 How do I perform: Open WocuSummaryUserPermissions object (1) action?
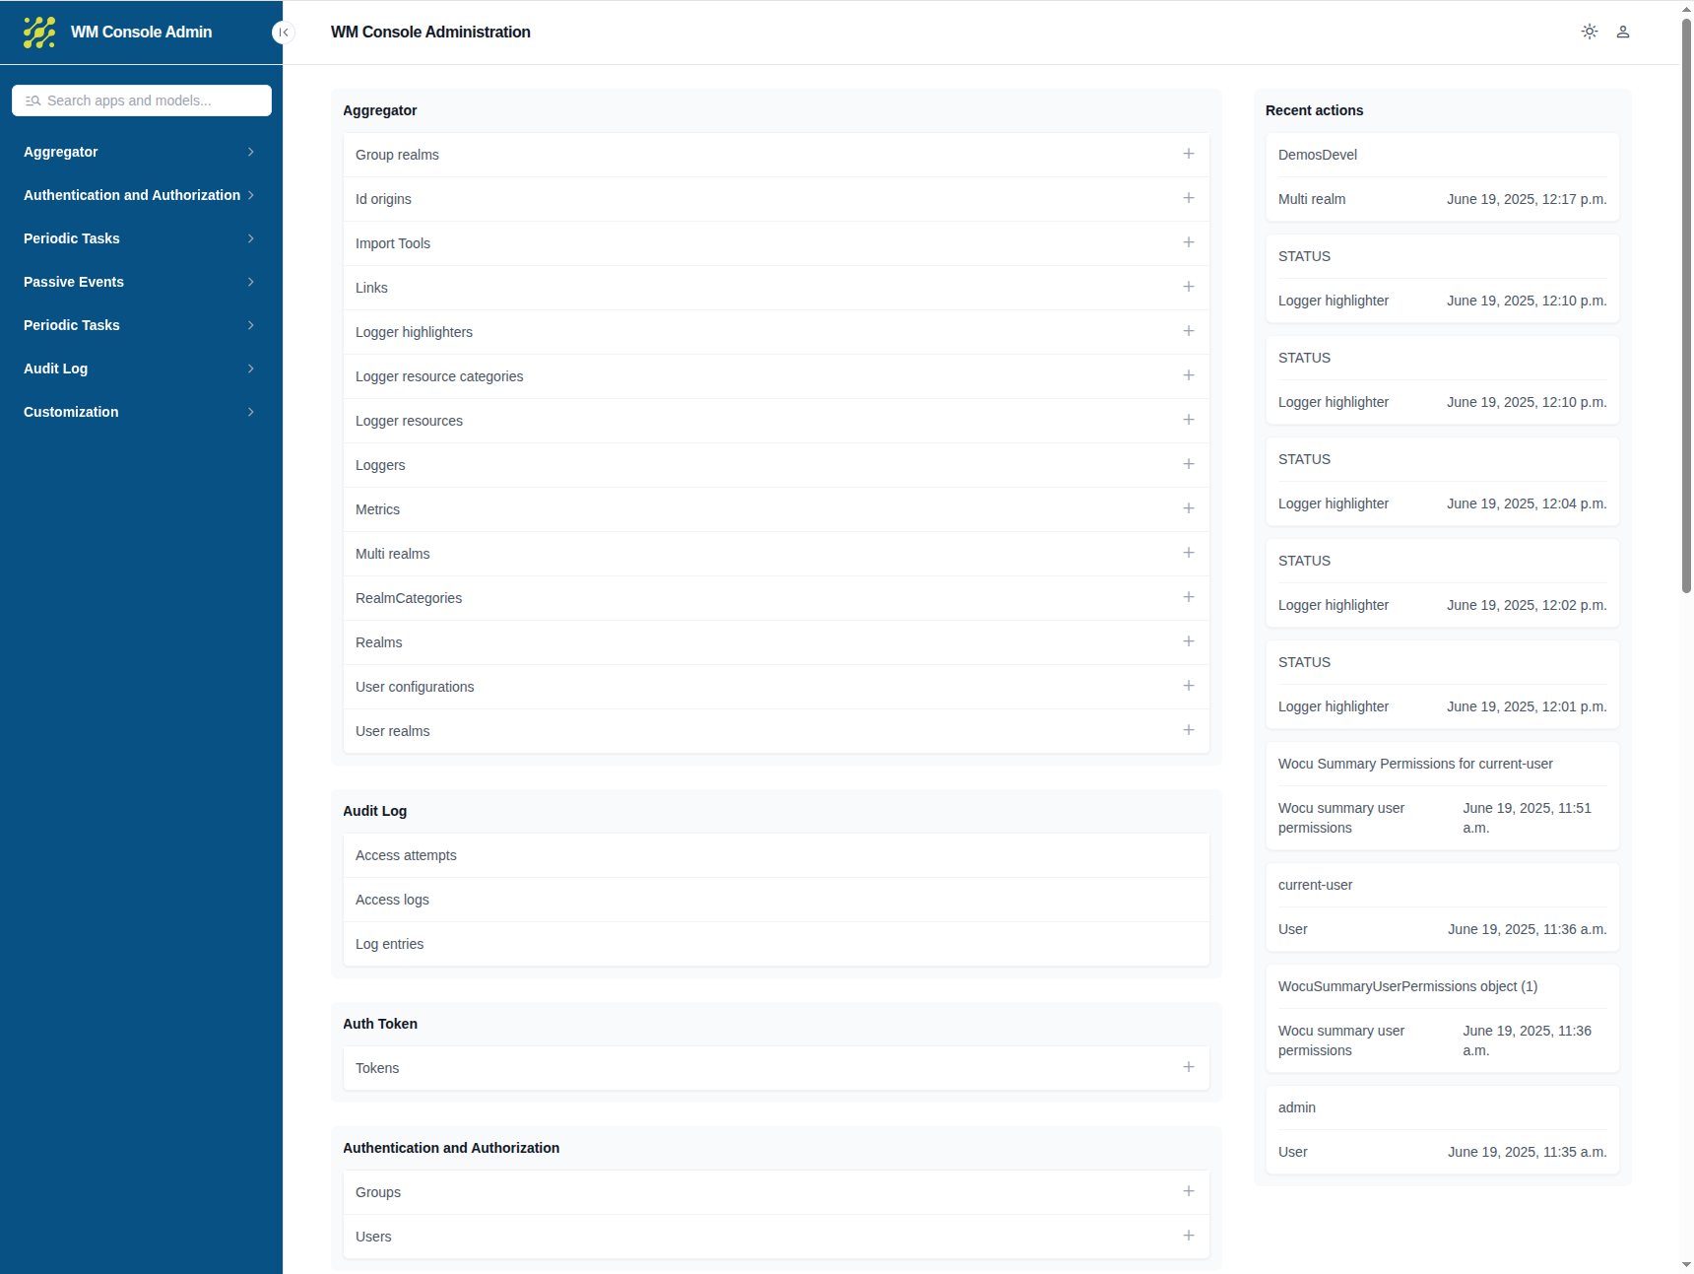coord(1407,986)
